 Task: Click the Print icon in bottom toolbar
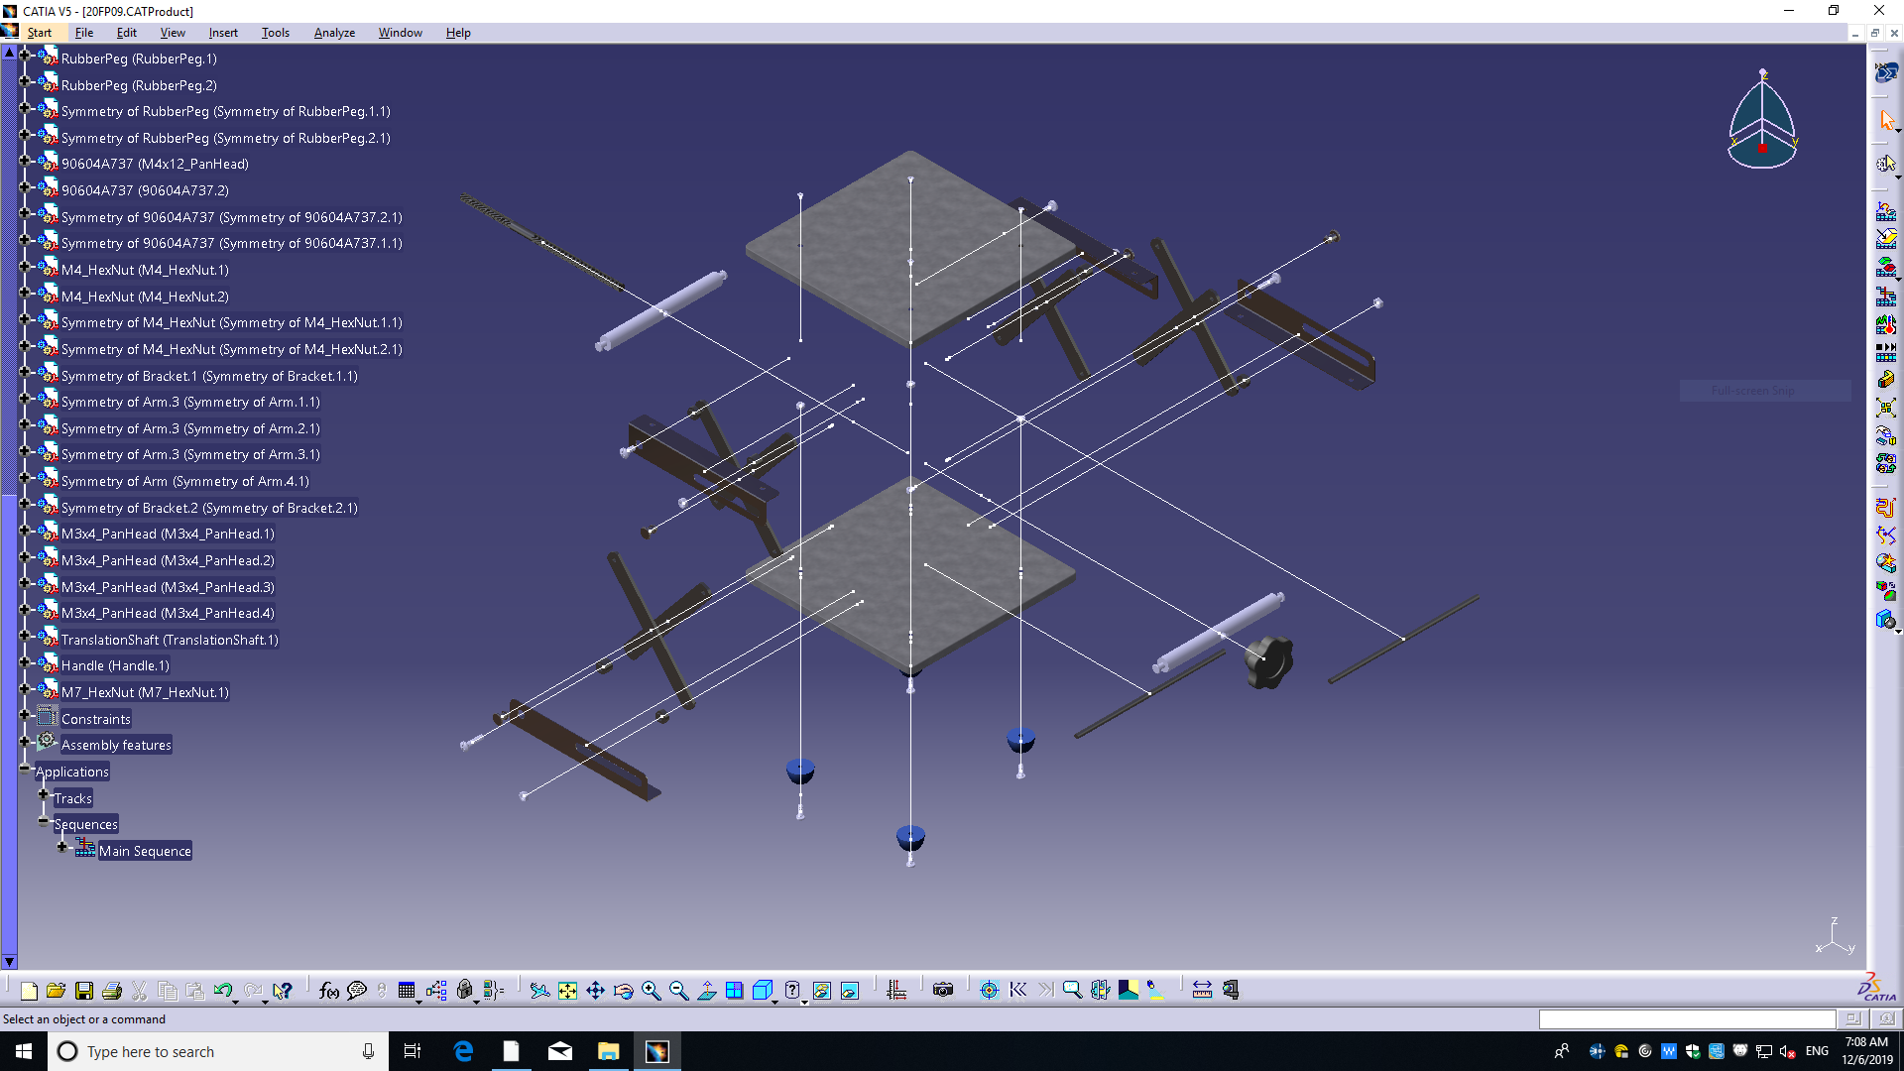coord(112,991)
